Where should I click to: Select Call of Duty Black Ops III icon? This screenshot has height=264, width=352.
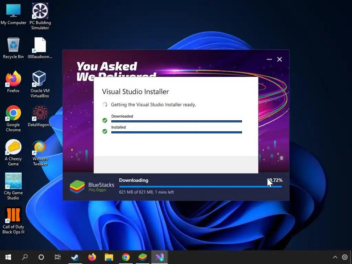pos(13,220)
